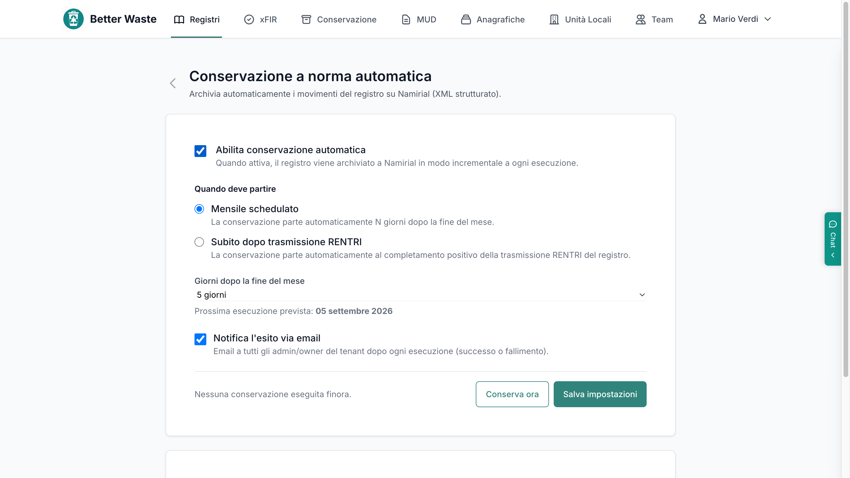Viewport: 850px width, 478px height.
Task: Click the Salva impostazioni button
Action: 600,394
